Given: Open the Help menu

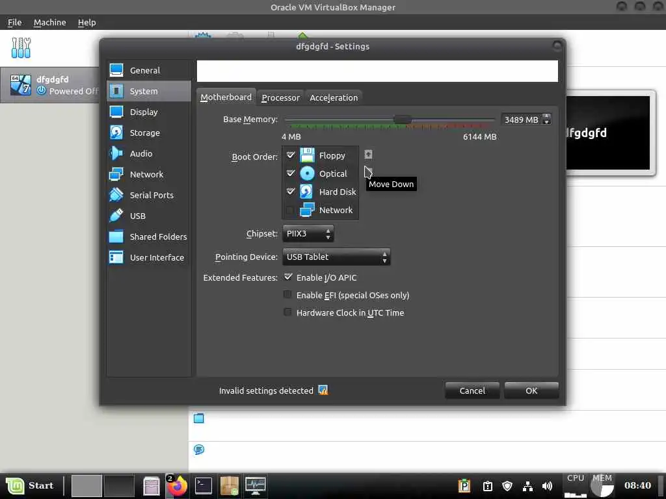Looking at the screenshot, I should [87, 23].
